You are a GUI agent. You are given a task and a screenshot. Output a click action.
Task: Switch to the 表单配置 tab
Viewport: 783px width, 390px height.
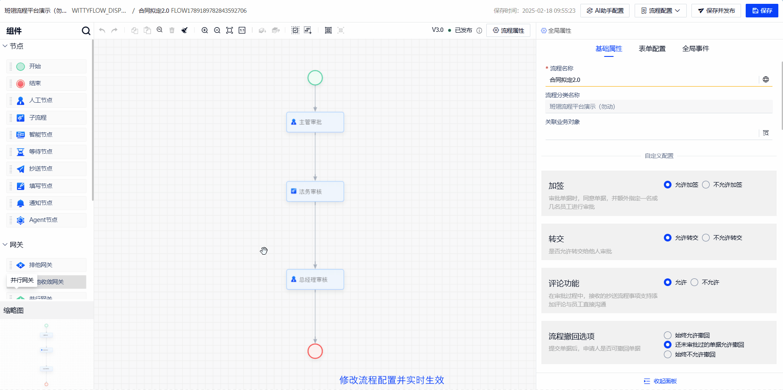point(652,49)
